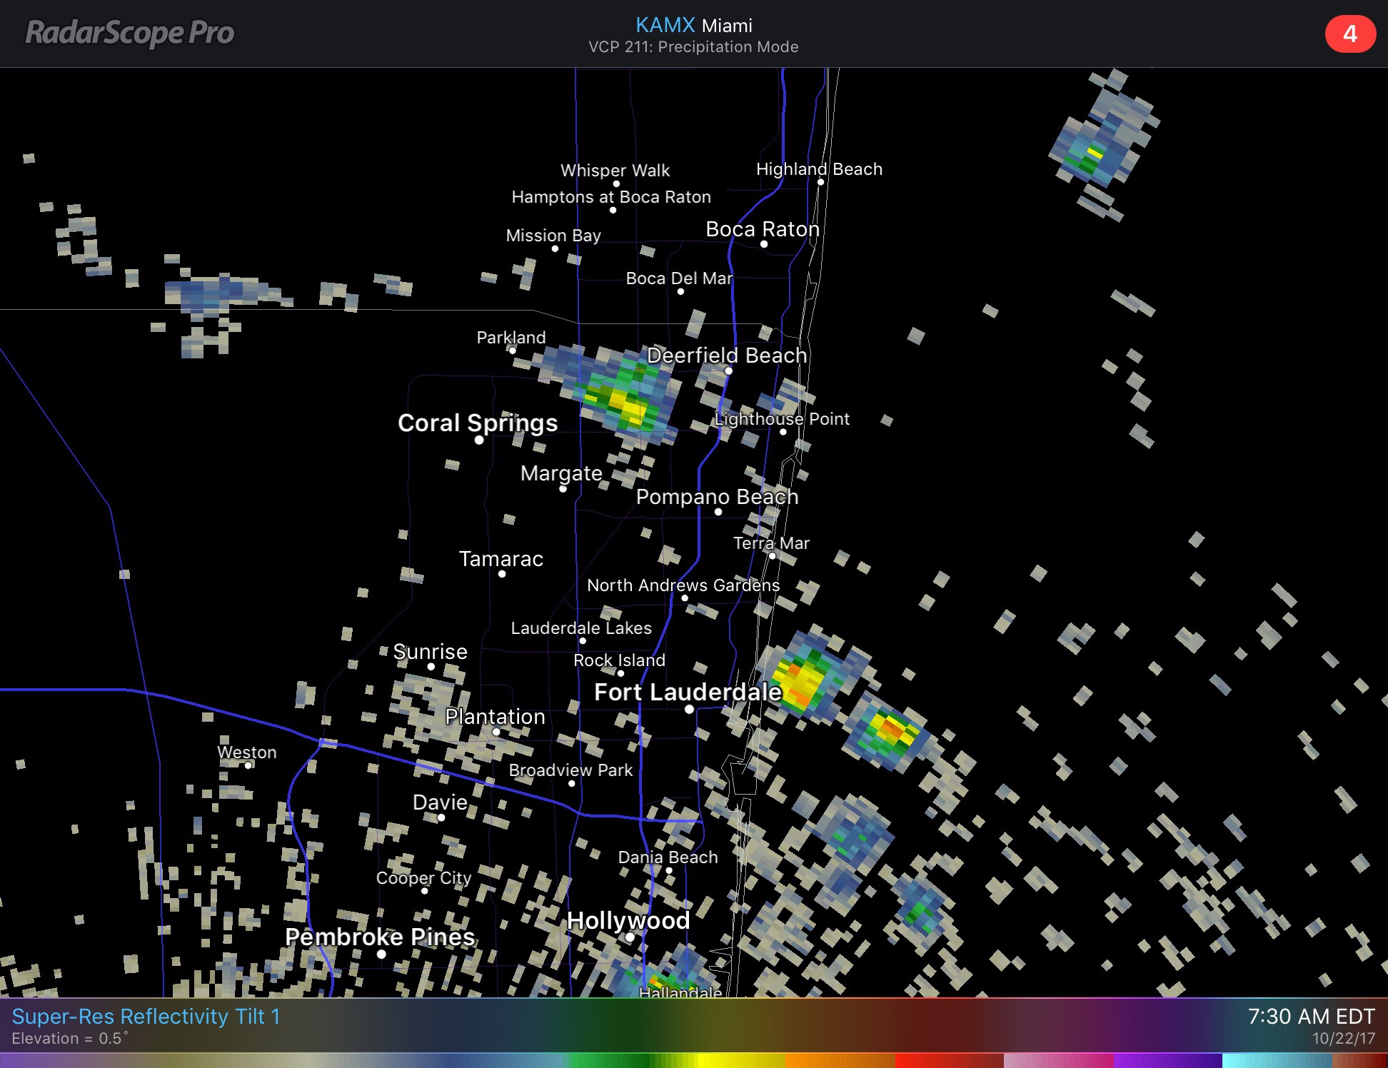Click the Elevation = 0.5° tilt label

click(x=70, y=1039)
